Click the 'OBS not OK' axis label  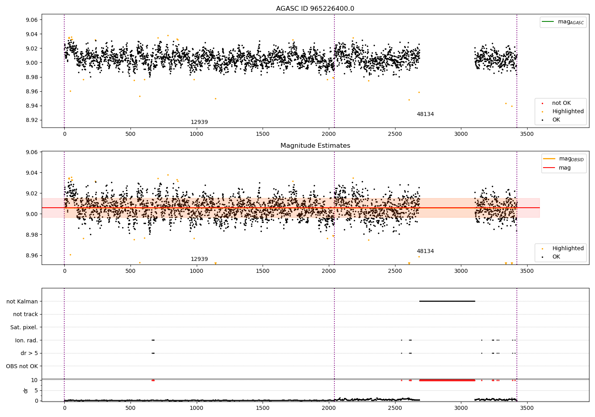pos(22,366)
